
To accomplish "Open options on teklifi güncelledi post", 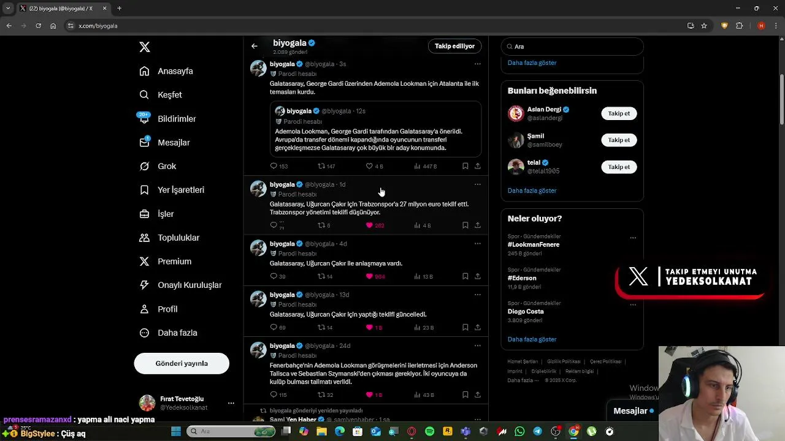I will tap(477, 295).
